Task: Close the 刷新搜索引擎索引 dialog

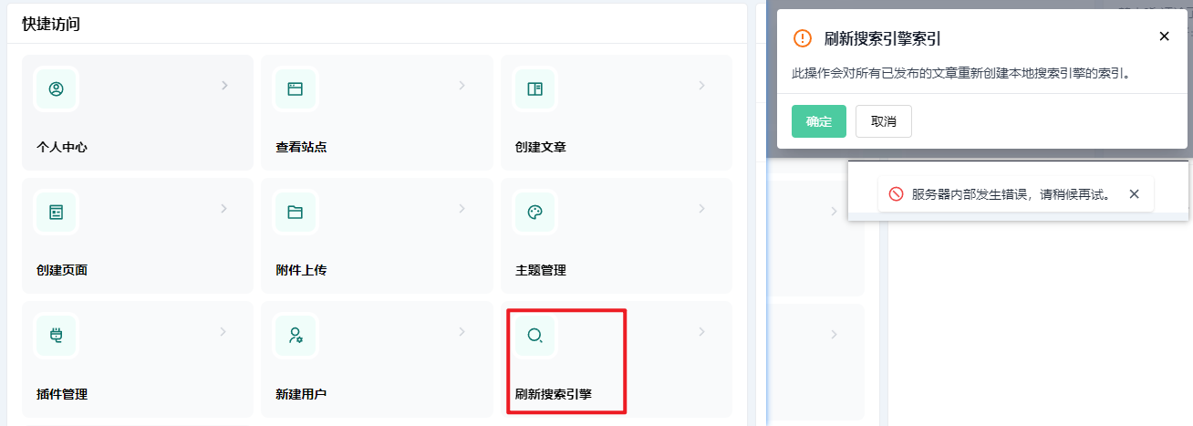Action: (x=1164, y=36)
